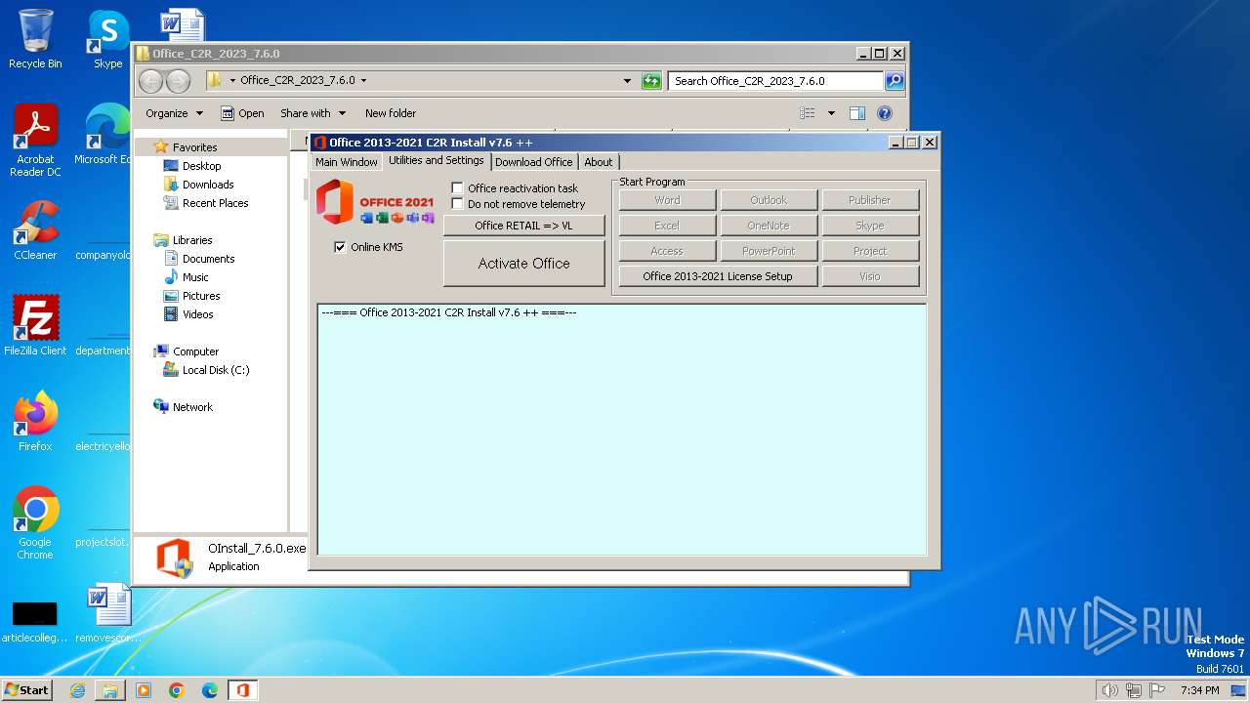The width and height of the screenshot is (1250, 703).
Task: Click the Office installer taskbar icon
Action: [x=243, y=690]
